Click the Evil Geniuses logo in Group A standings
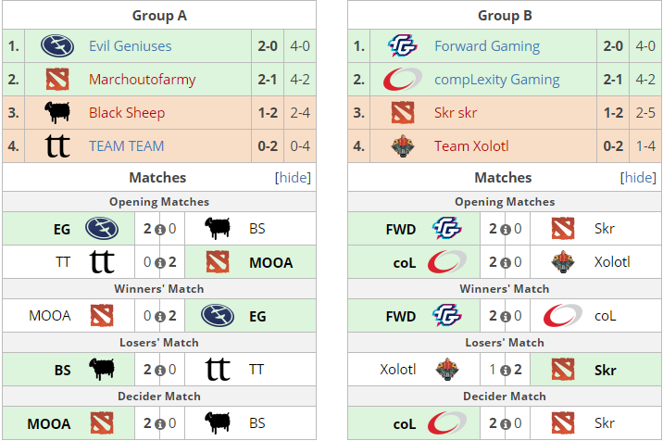663x441 pixels. [57, 46]
